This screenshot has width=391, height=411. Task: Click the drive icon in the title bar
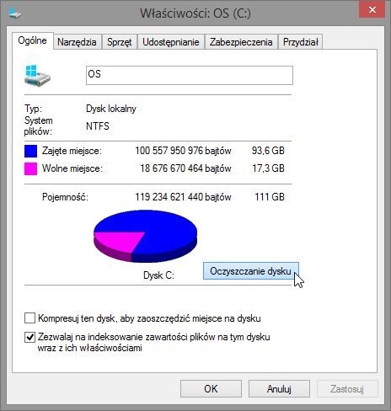[x=15, y=13]
